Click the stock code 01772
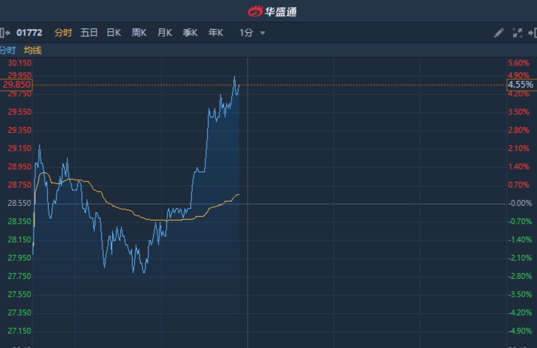 pos(29,33)
